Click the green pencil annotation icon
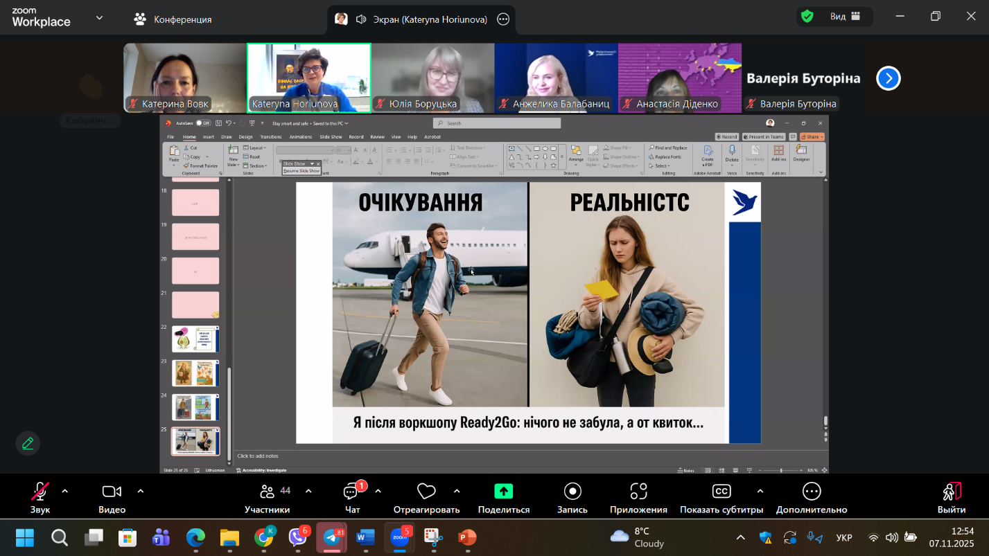 click(x=28, y=443)
